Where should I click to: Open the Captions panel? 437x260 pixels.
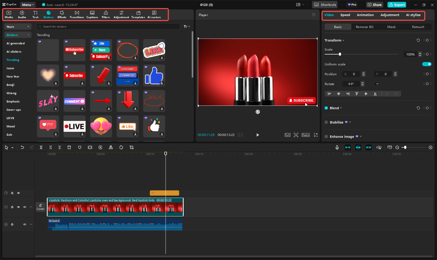pyautogui.click(x=92, y=14)
